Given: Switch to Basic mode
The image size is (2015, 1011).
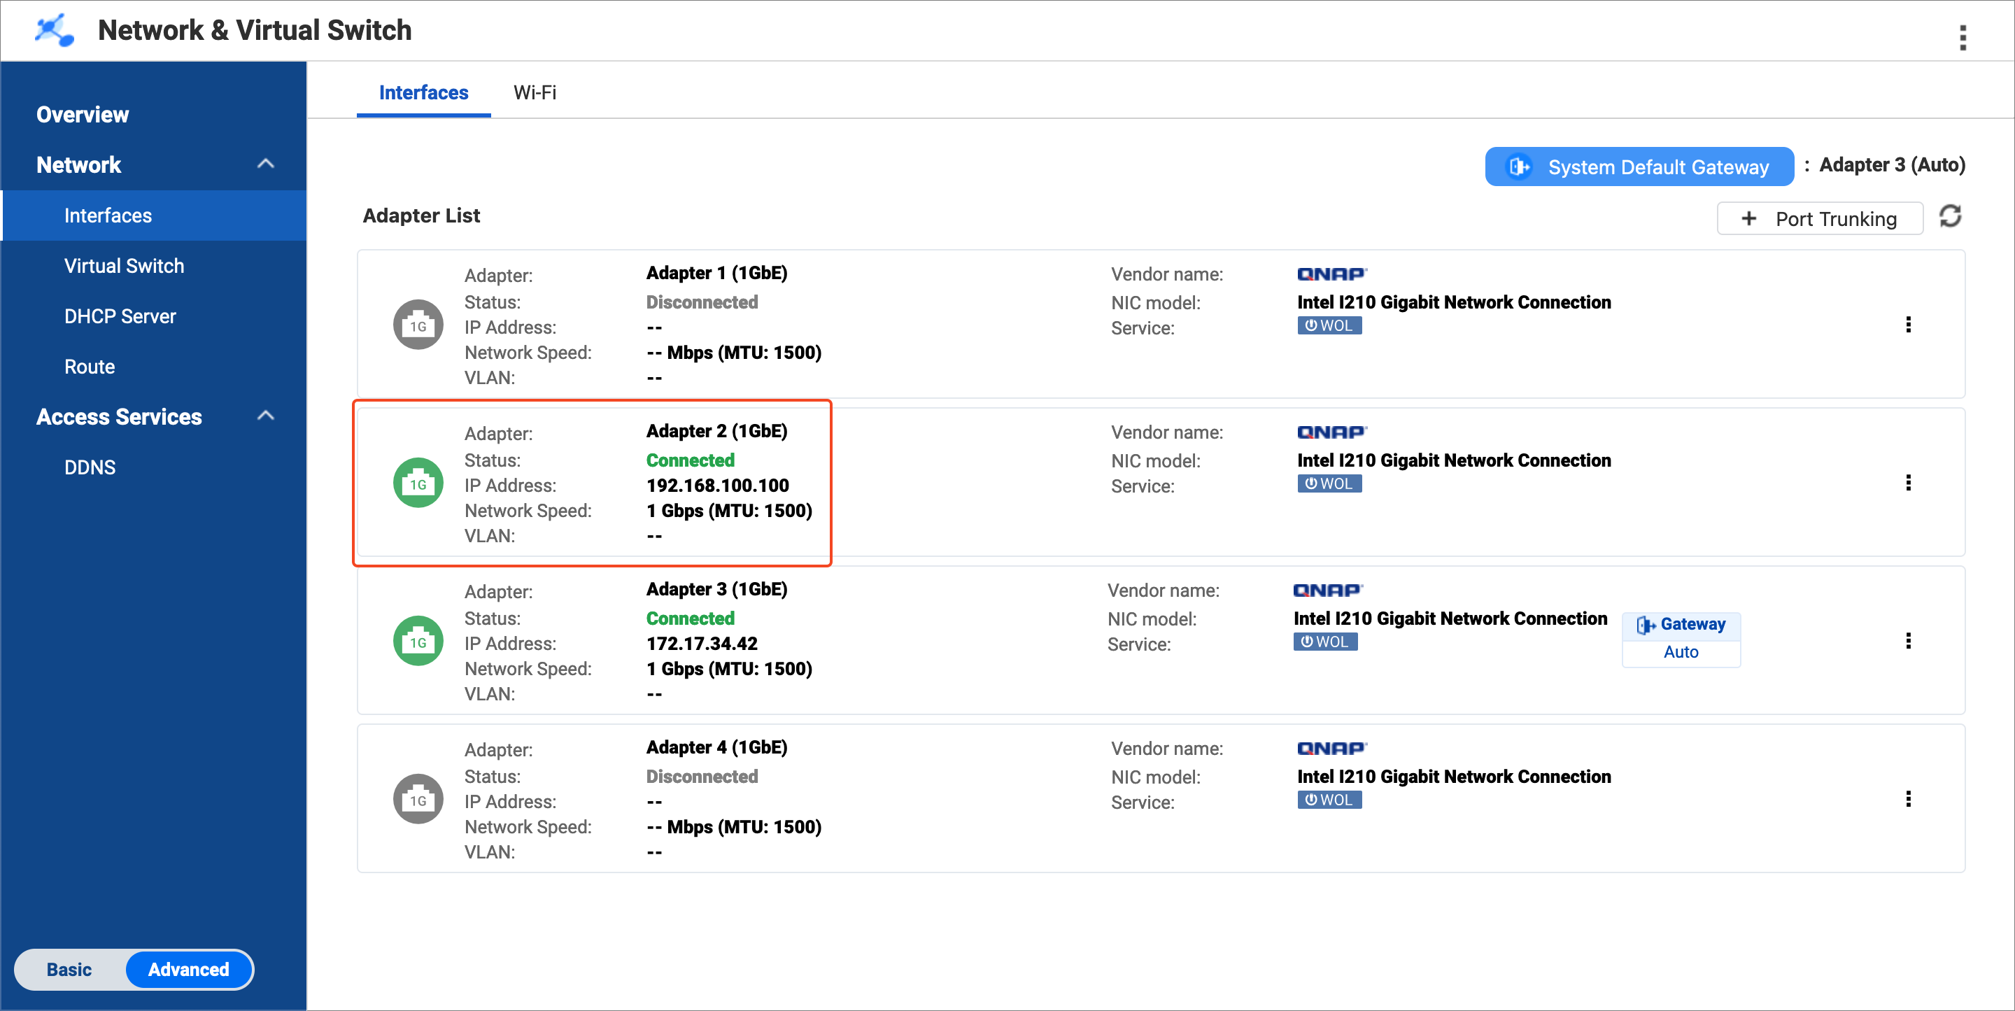Looking at the screenshot, I should [70, 970].
